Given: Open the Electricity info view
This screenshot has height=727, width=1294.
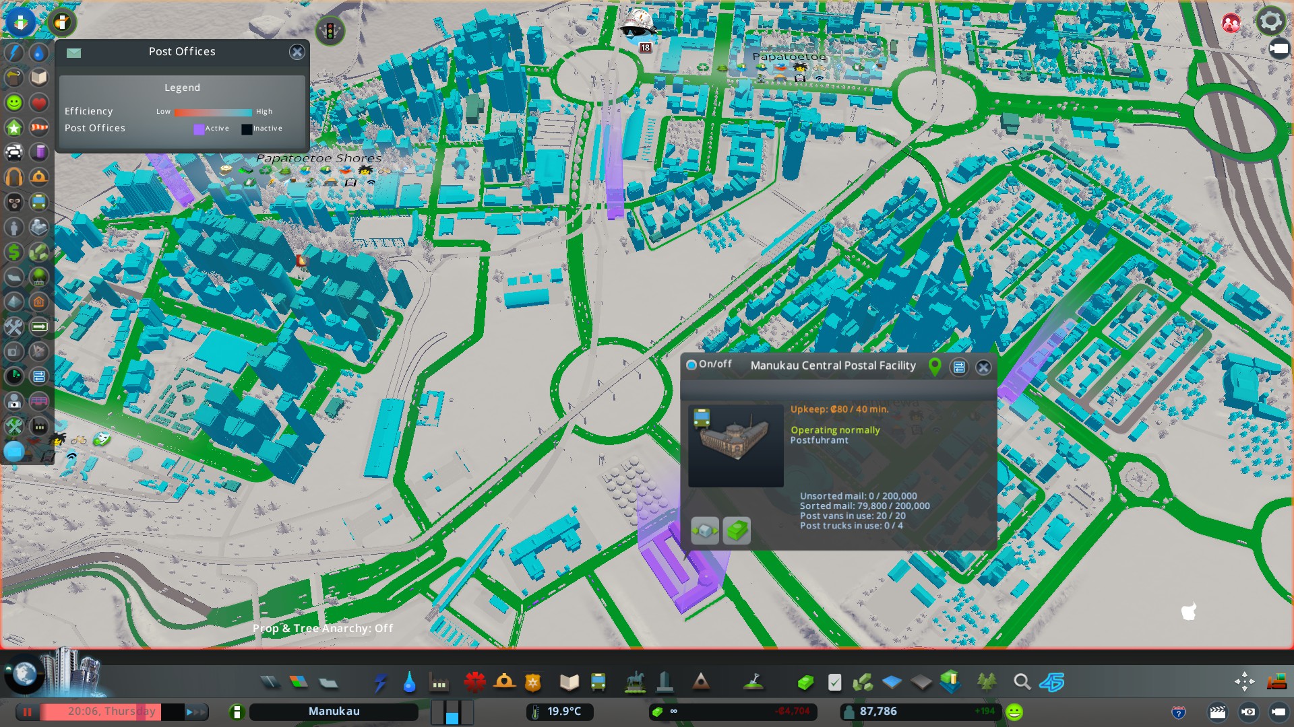Looking at the screenshot, I should 13,53.
